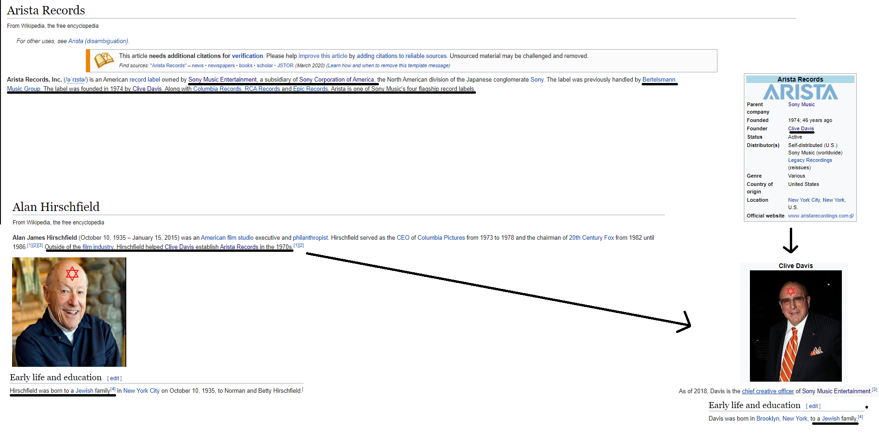This screenshot has width=879, height=441.
Task: Select the 'Arista Records' page heading text
Action: [46, 10]
